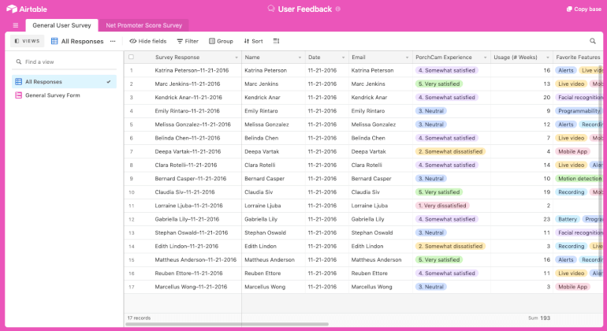607x331 pixels.
Task: Click Melissa Gonzalez's 3. Neutral tag
Action: tap(431, 125)
